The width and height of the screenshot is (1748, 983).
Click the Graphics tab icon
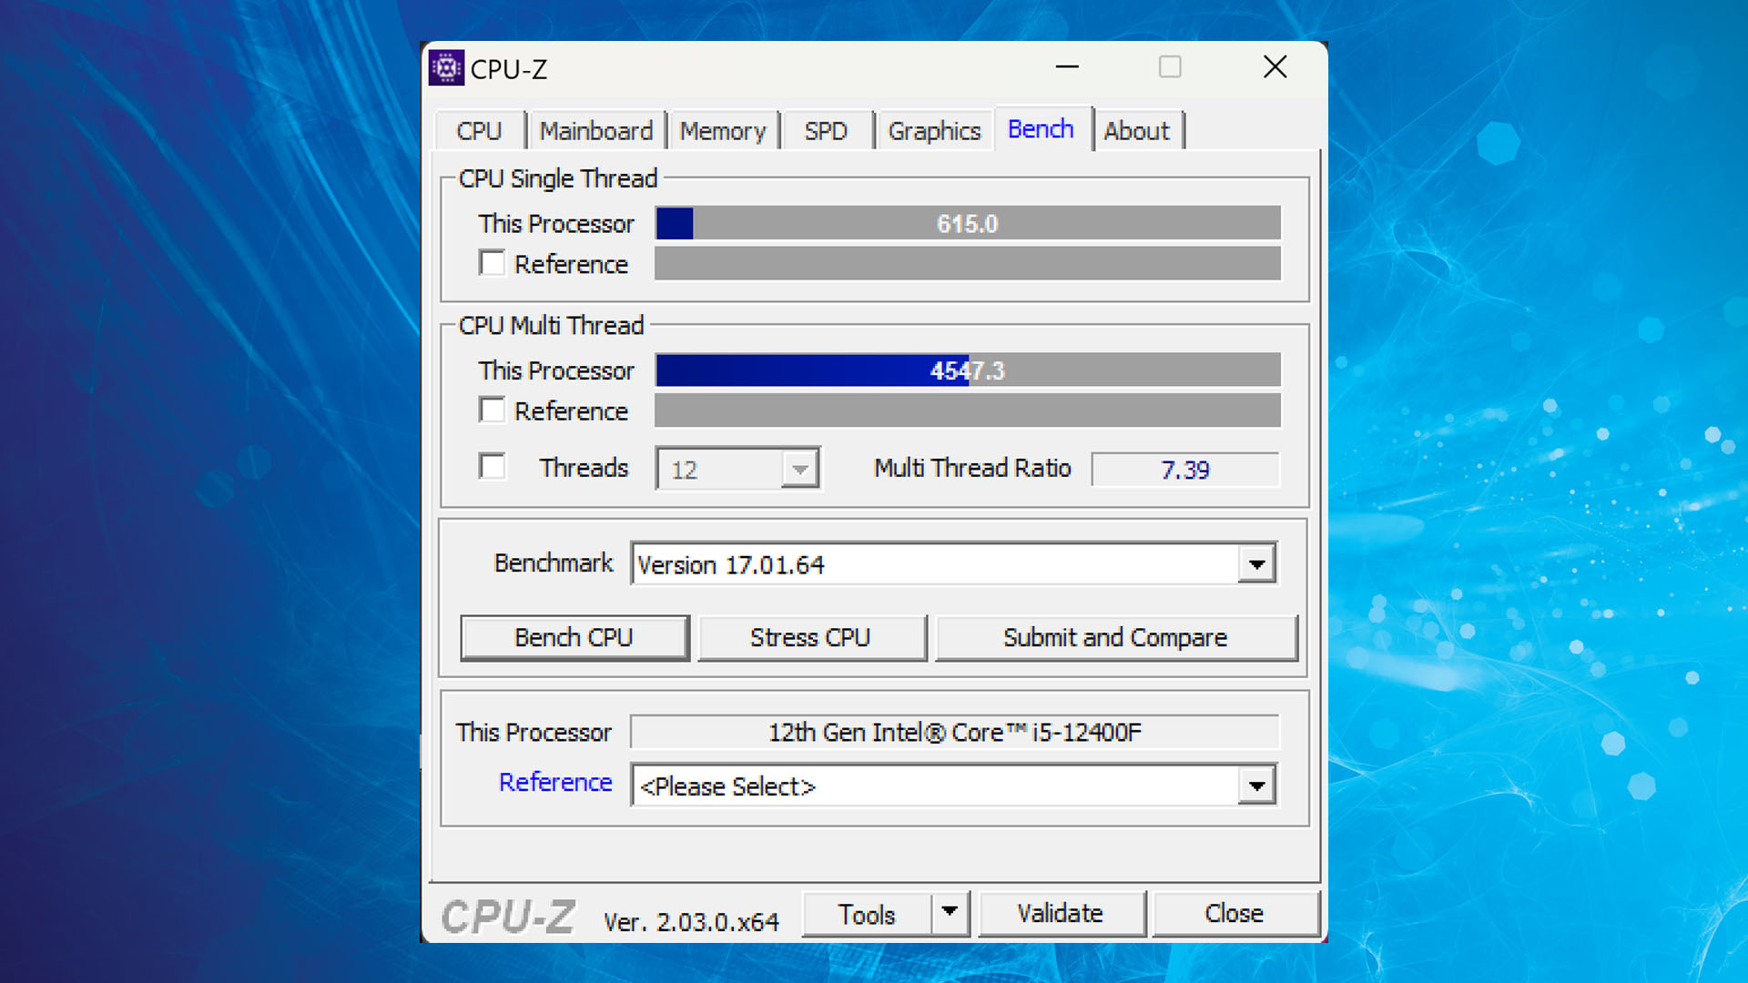(x=933, y=131)
